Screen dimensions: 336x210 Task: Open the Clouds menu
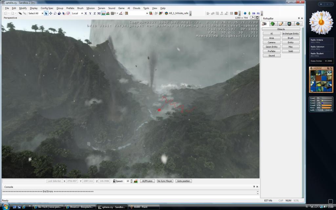pos(136,8)
